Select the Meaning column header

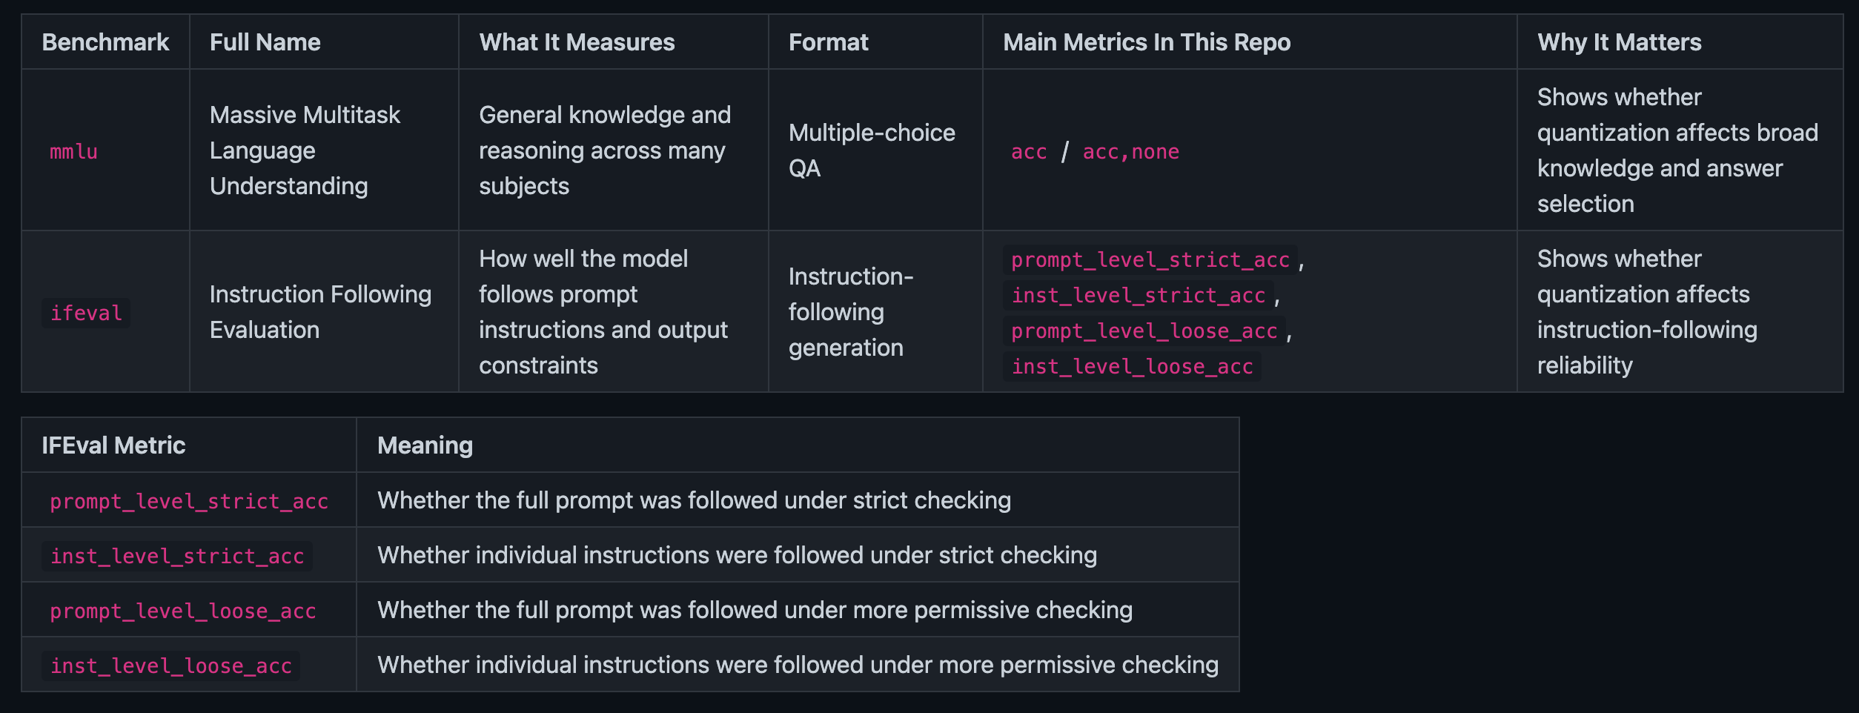[425, 445]
